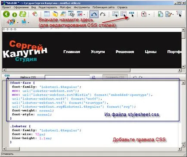The width and height of the screenshot is (187, 157).
Task: Click the 'font-style: normal;' line
Action: point(32,115)
